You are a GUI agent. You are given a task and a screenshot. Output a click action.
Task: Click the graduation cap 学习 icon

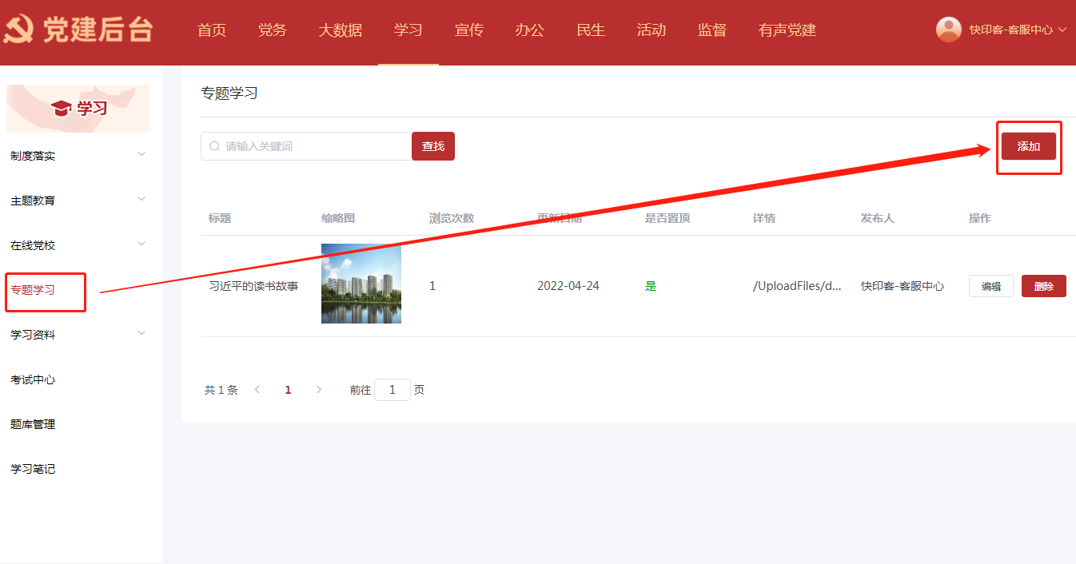pyautogui.click(x=61, y=109)
